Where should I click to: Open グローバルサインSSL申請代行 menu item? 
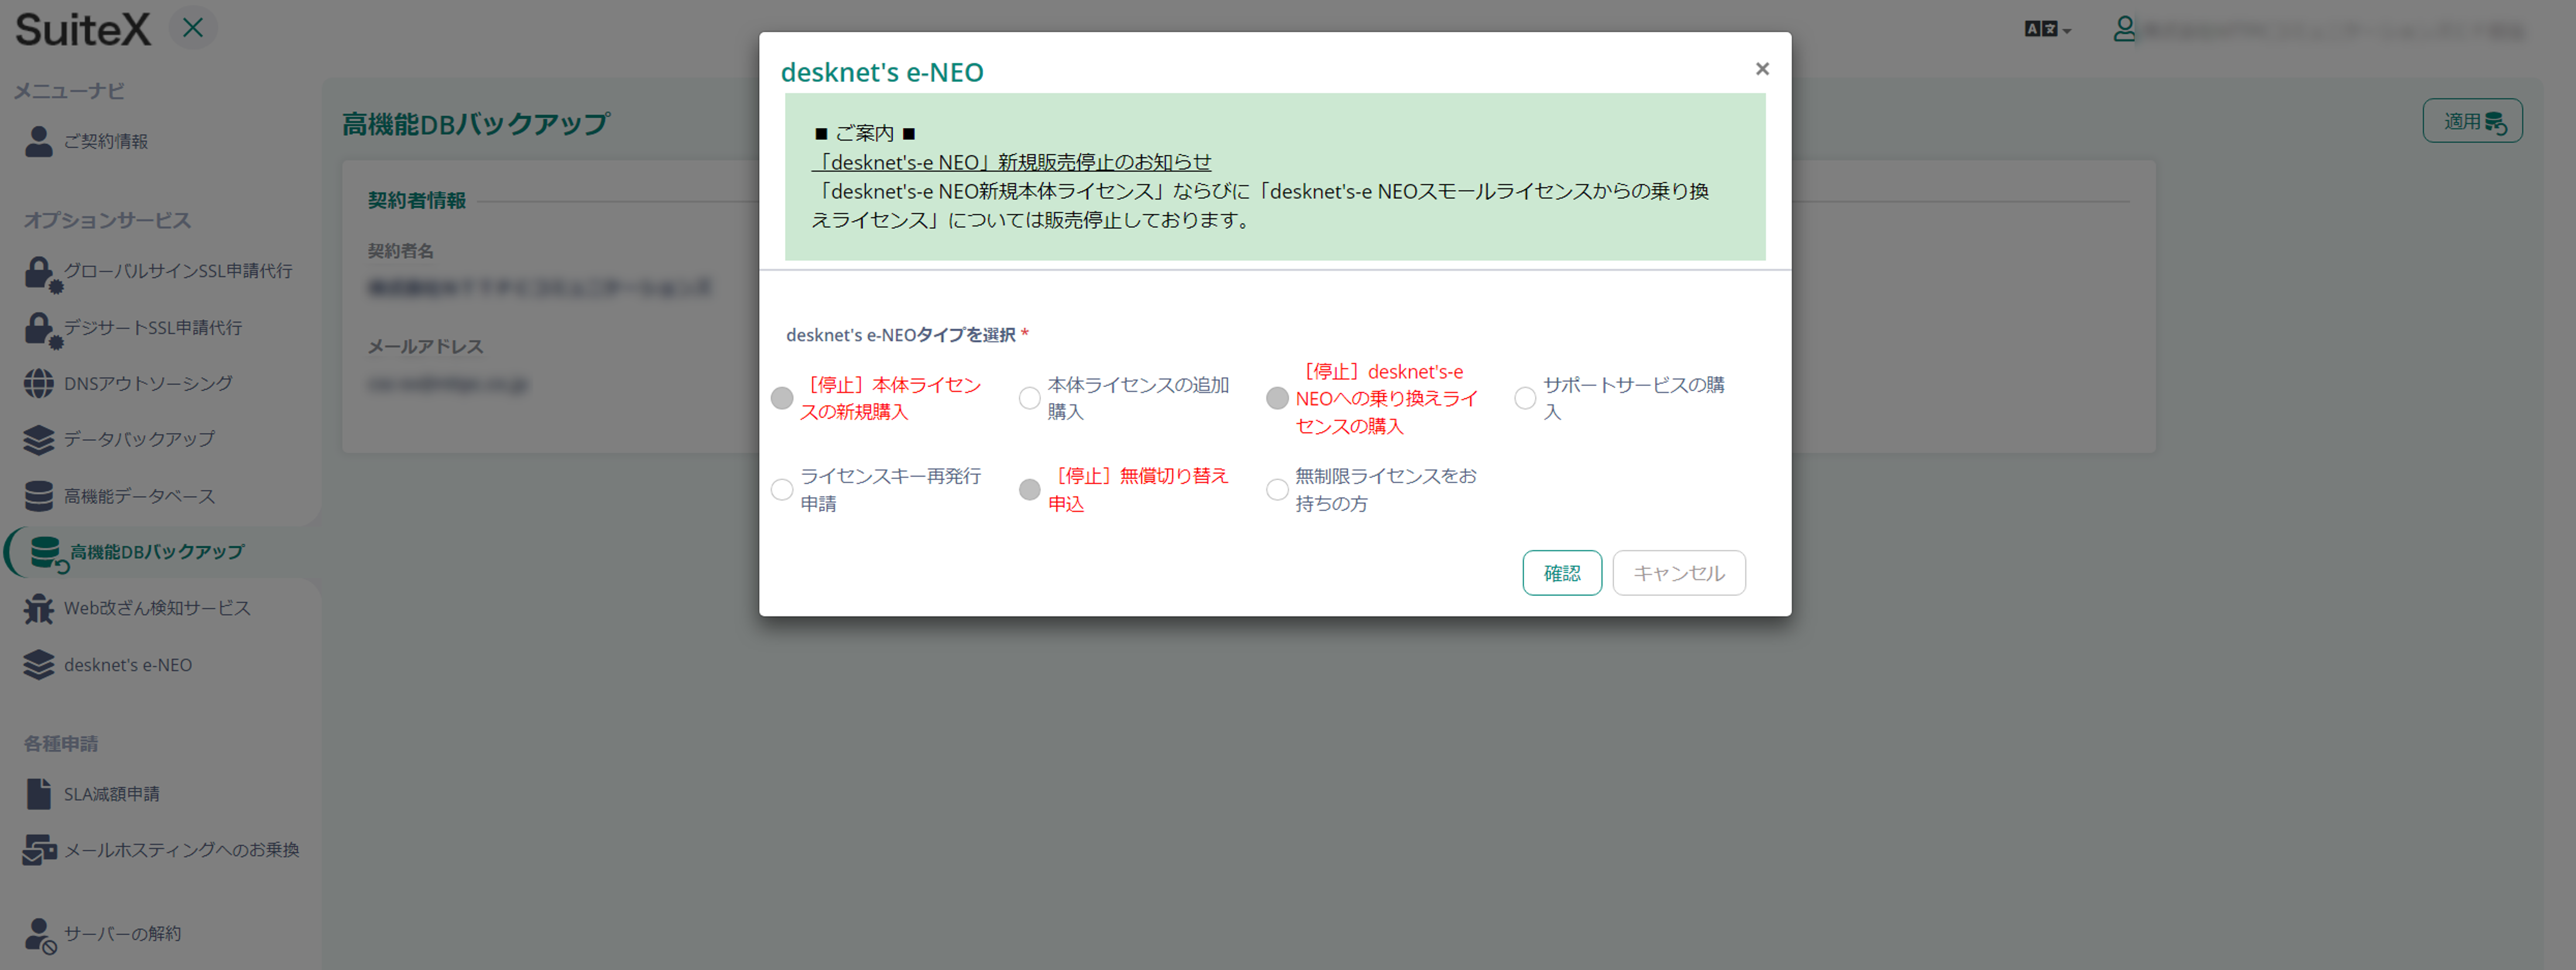178,271
